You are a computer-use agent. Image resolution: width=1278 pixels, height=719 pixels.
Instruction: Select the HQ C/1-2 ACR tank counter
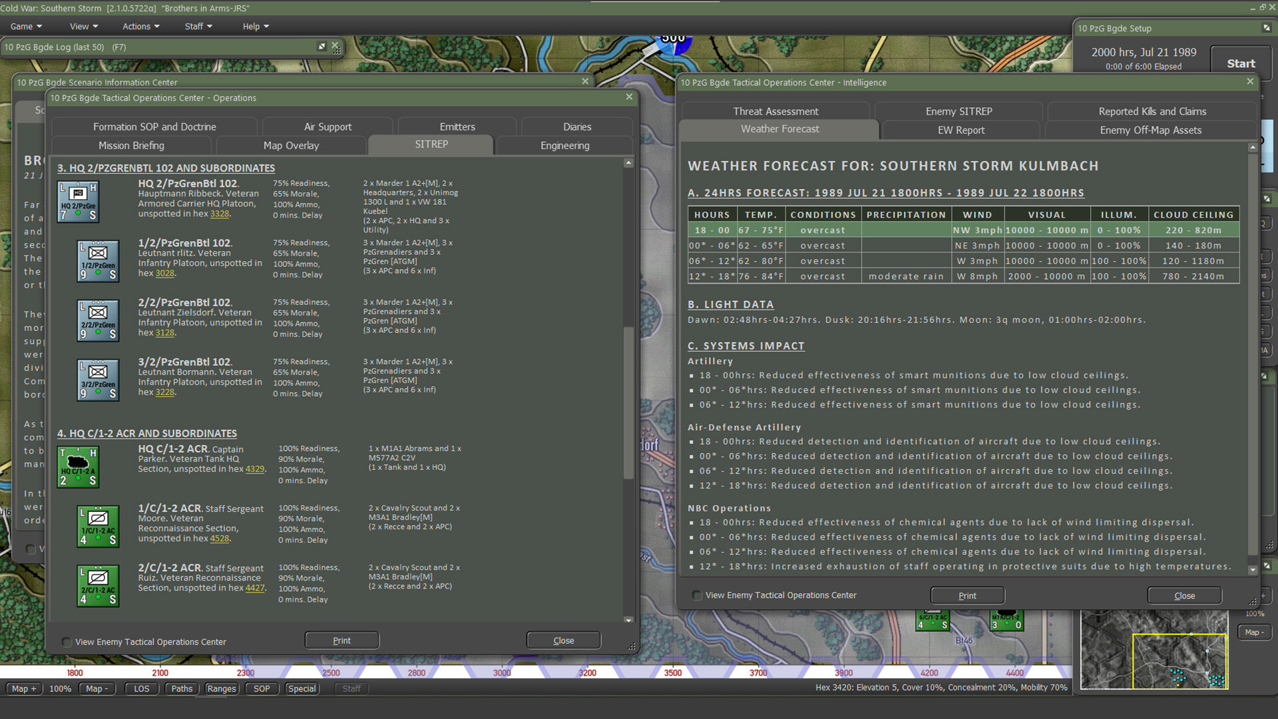click(x=78, y=467)
